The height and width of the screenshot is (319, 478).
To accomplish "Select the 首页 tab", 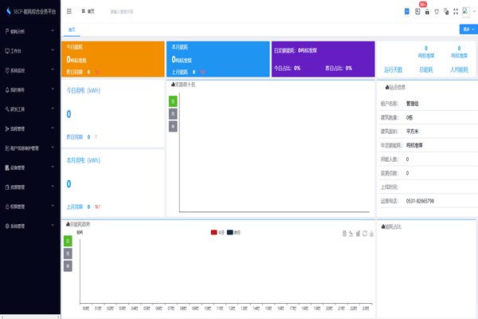I will pos(72,30).
